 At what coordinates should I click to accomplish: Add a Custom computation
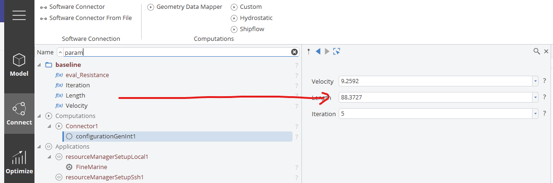coord(246,7)
